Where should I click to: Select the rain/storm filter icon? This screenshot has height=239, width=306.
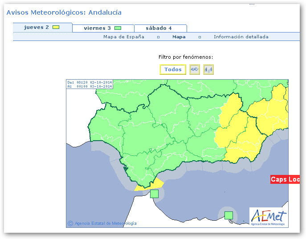pos(208,69)
